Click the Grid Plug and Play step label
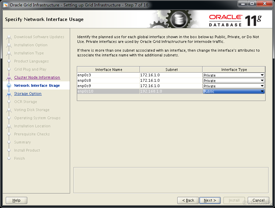This screenshot has width=275, height=208. (x=30, y=69)
